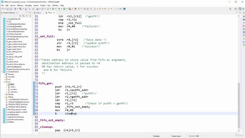Switch to the main.s editor tab

(38, 13)
